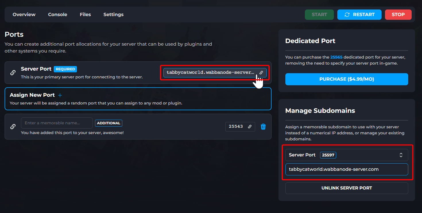Viewport: 422px width, 213px height.
Task: Click the Ports heading
Action: [x=14, y=34]
